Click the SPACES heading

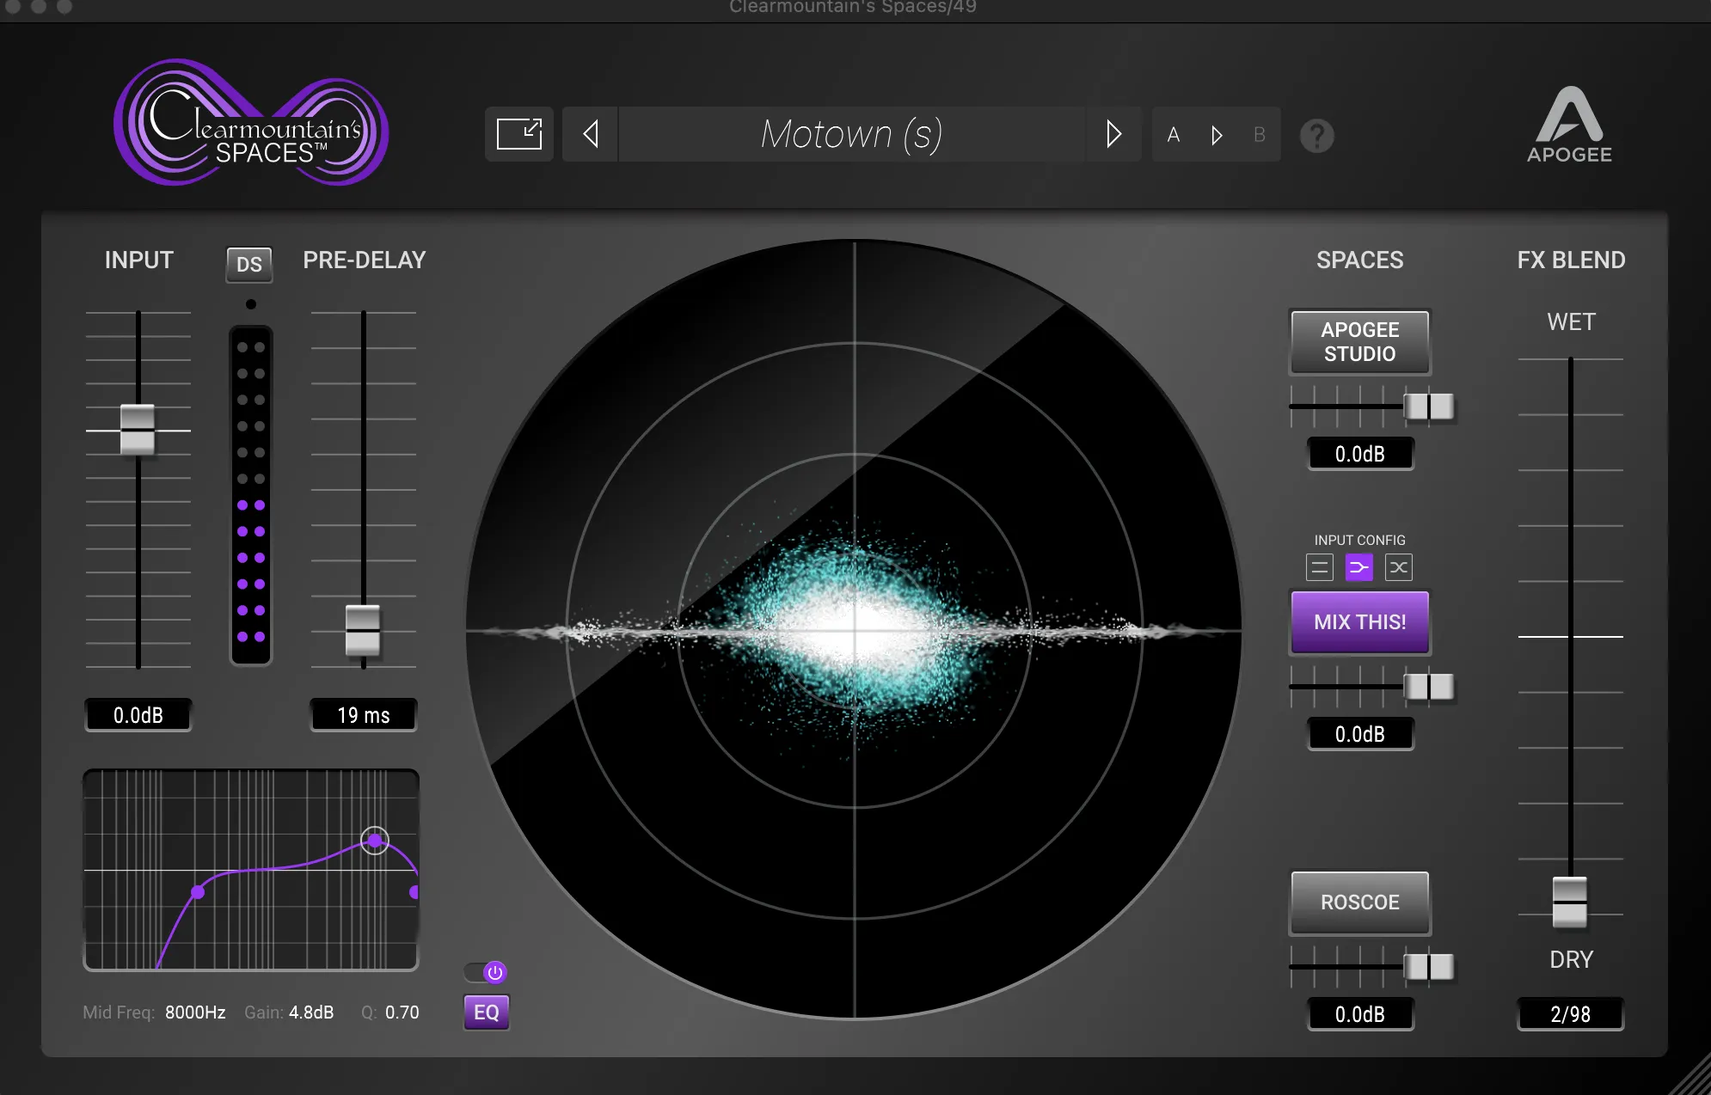point(1359,260)
